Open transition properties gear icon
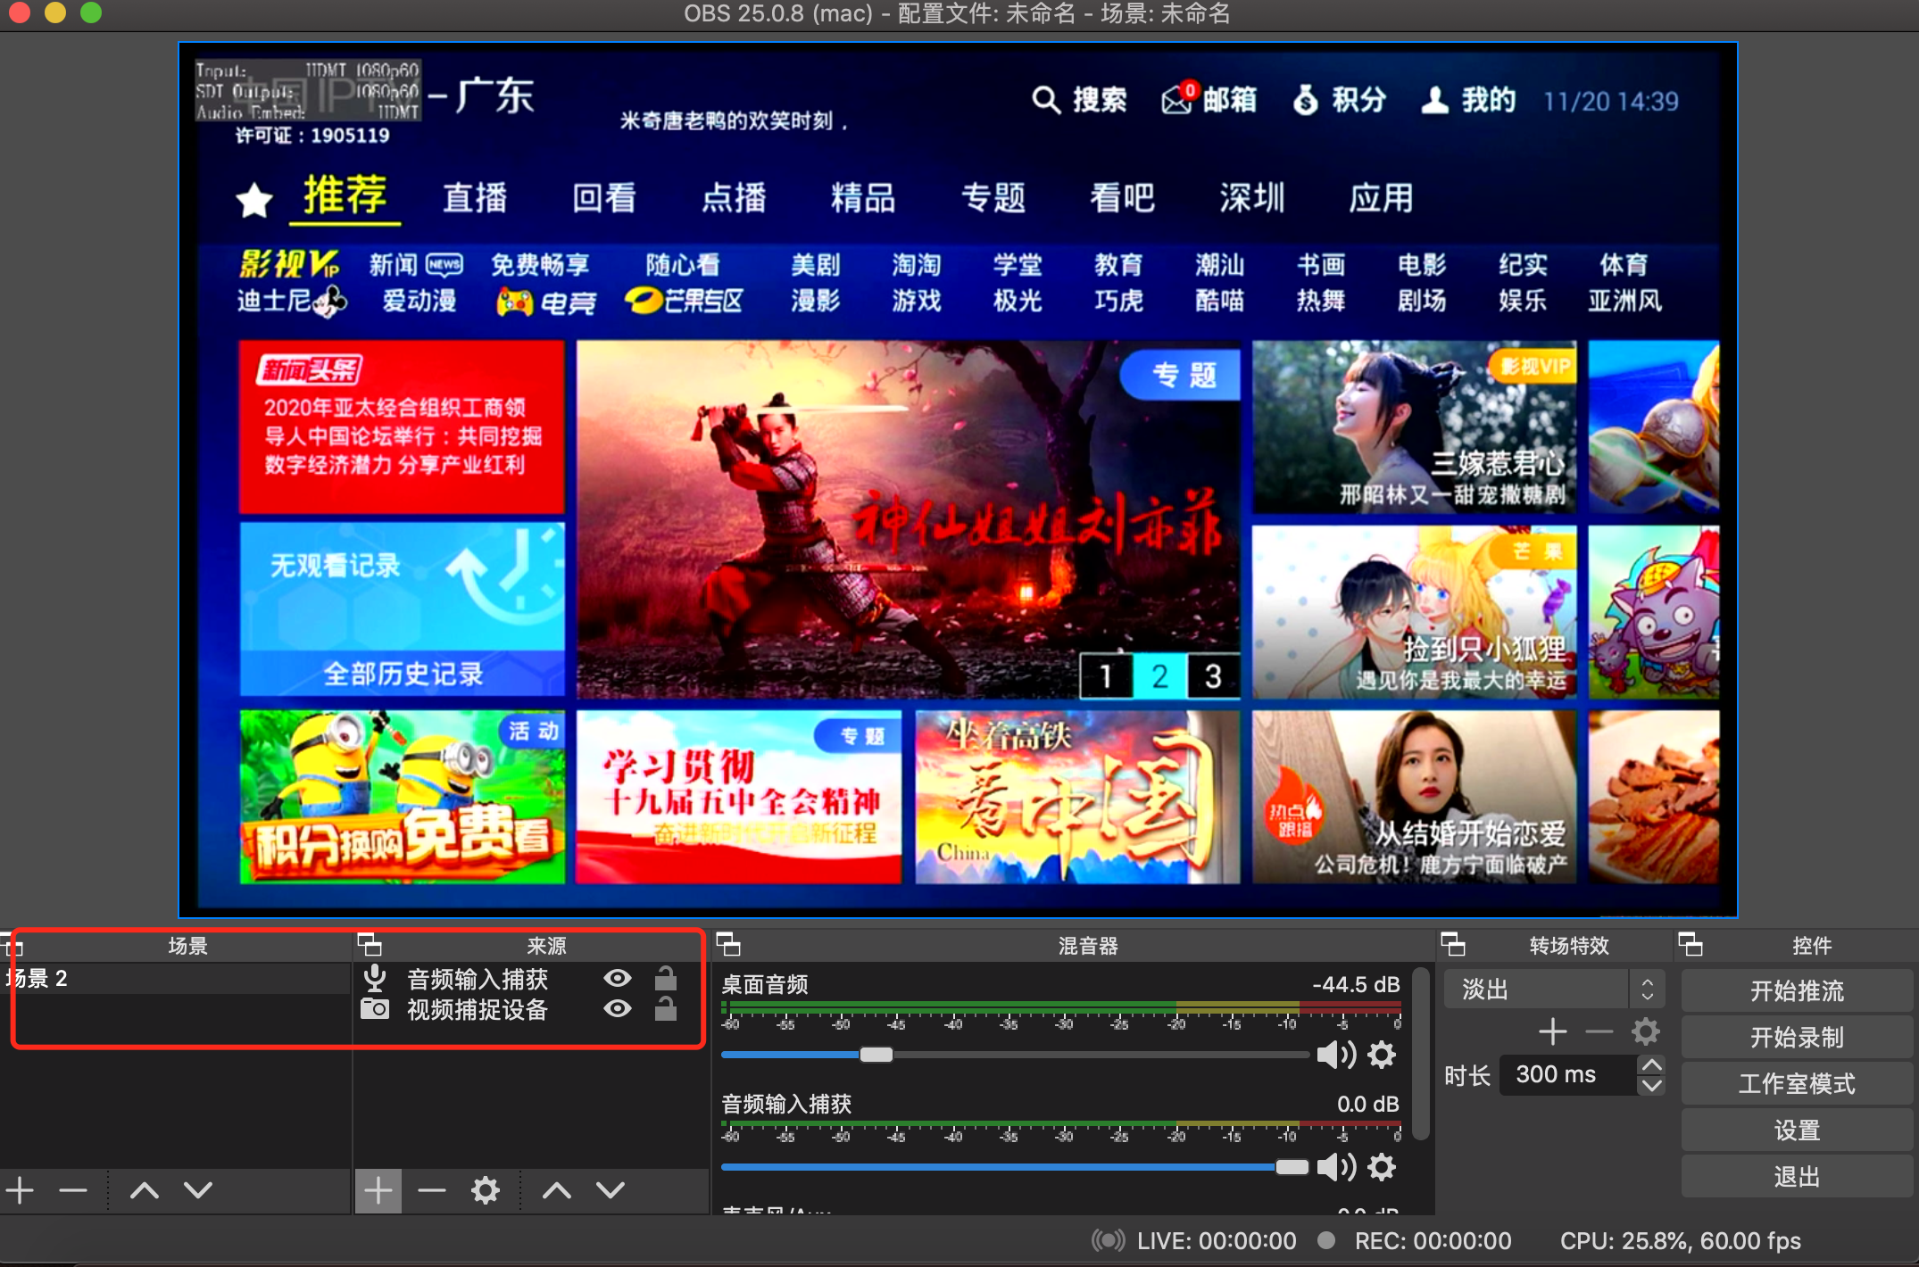This screenshot has width=1919, height=1267. click(1646, 1032)
